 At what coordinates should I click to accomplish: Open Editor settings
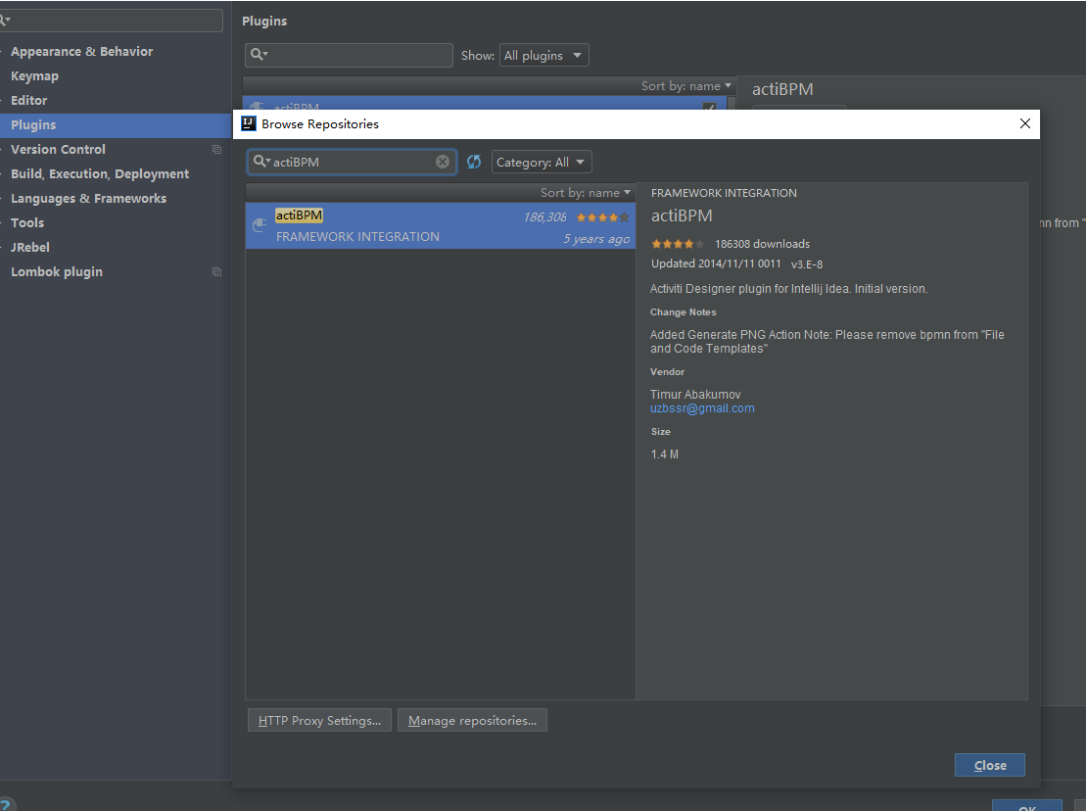[x=29, y=101]
